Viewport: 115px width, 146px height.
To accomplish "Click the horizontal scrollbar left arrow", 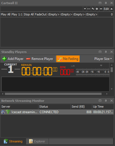I will (2, 94).
